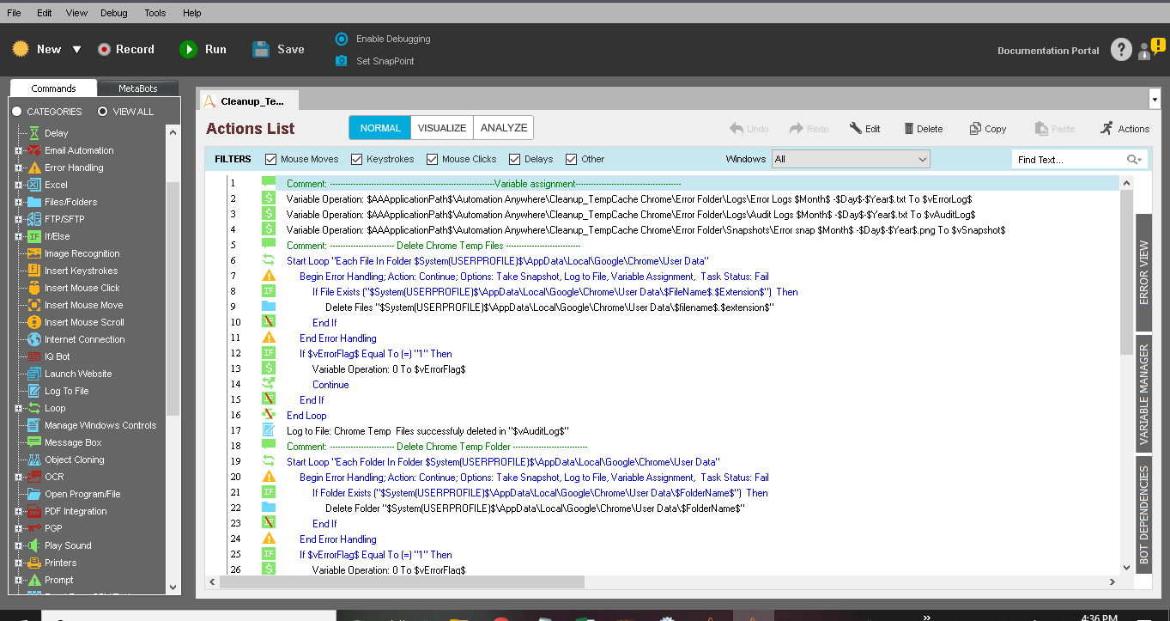The image size is (1170, 621).
Task: Open help via question mark icon
Action: pyautogui.click(x=1121, y=50)
